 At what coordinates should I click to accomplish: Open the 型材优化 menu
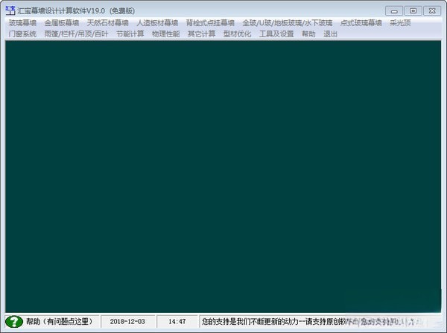237,34
